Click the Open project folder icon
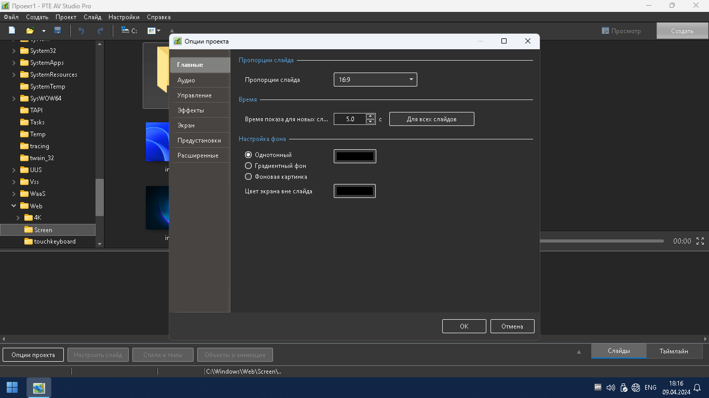The width and height of the screenshot is (709, 398). coord(31,31)
